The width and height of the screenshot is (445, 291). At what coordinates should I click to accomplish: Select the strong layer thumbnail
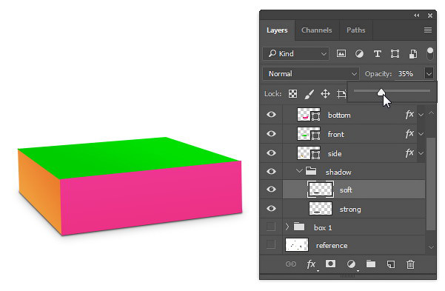tap(320, 208)
